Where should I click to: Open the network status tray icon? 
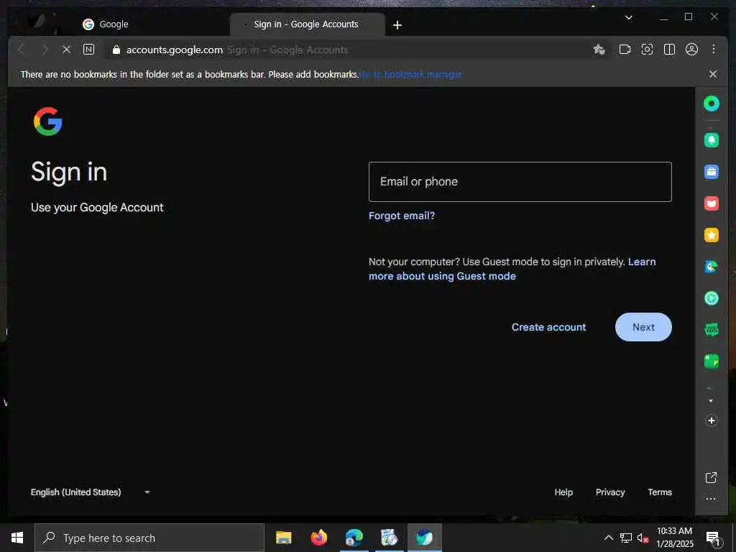[626, 538]
